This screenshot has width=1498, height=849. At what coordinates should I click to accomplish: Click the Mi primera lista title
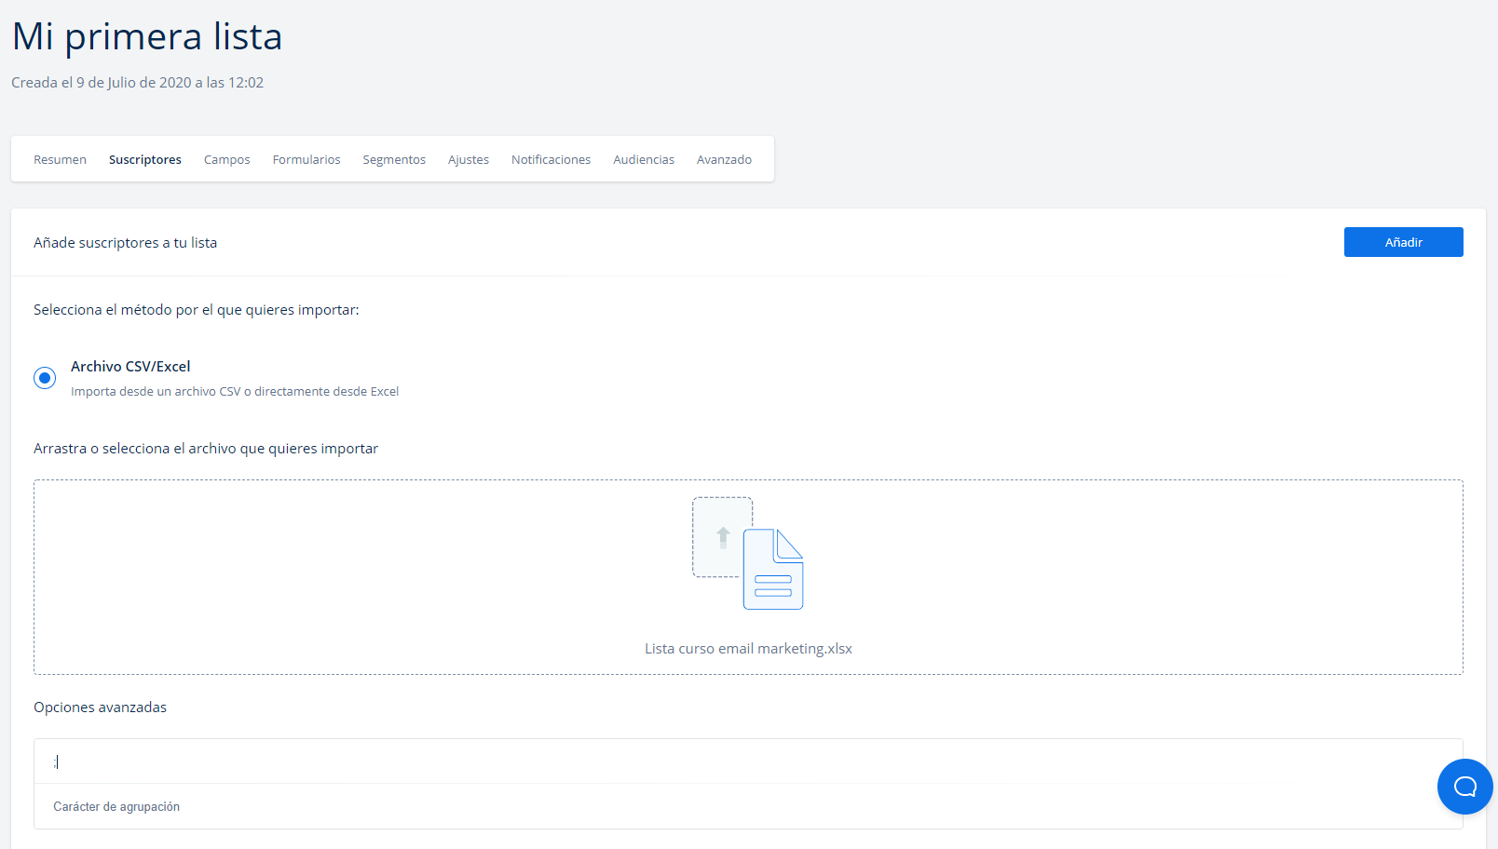147,36
